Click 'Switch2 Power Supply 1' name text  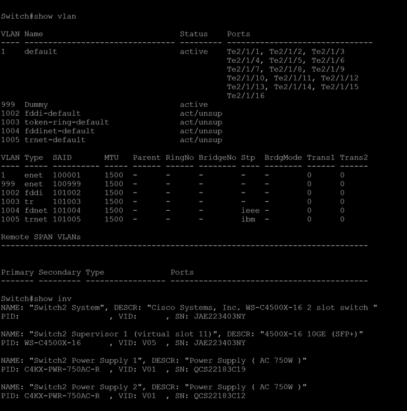pyautogui.click(x=86, y=361)
